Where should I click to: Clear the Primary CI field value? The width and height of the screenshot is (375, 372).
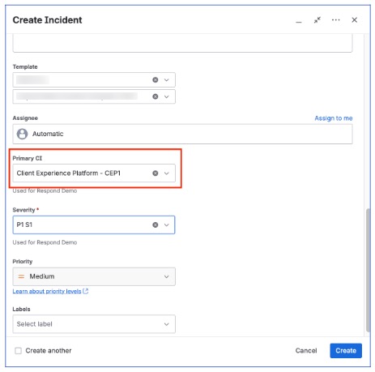[156, 173]
